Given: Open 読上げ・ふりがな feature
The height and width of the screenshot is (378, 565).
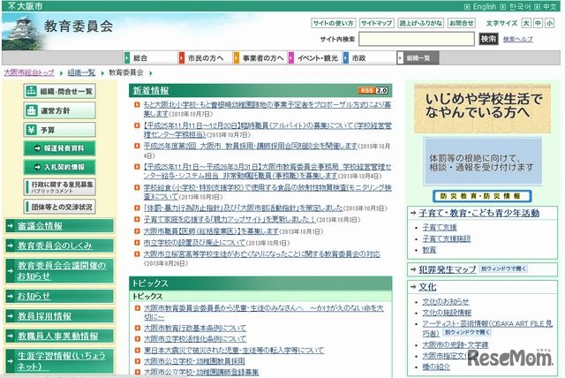Looking at the screenshot, I should [420, 23].
